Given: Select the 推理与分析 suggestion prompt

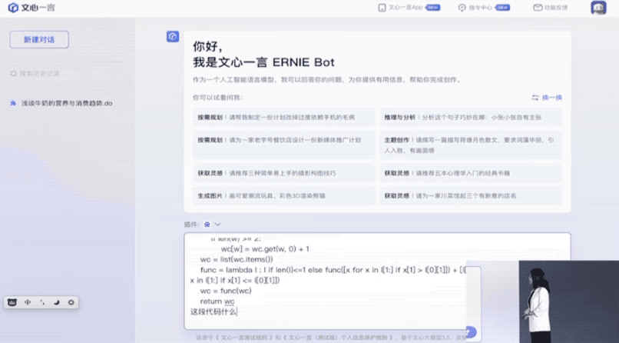Looking at the screenshot, I should click(x=470, y=118).
